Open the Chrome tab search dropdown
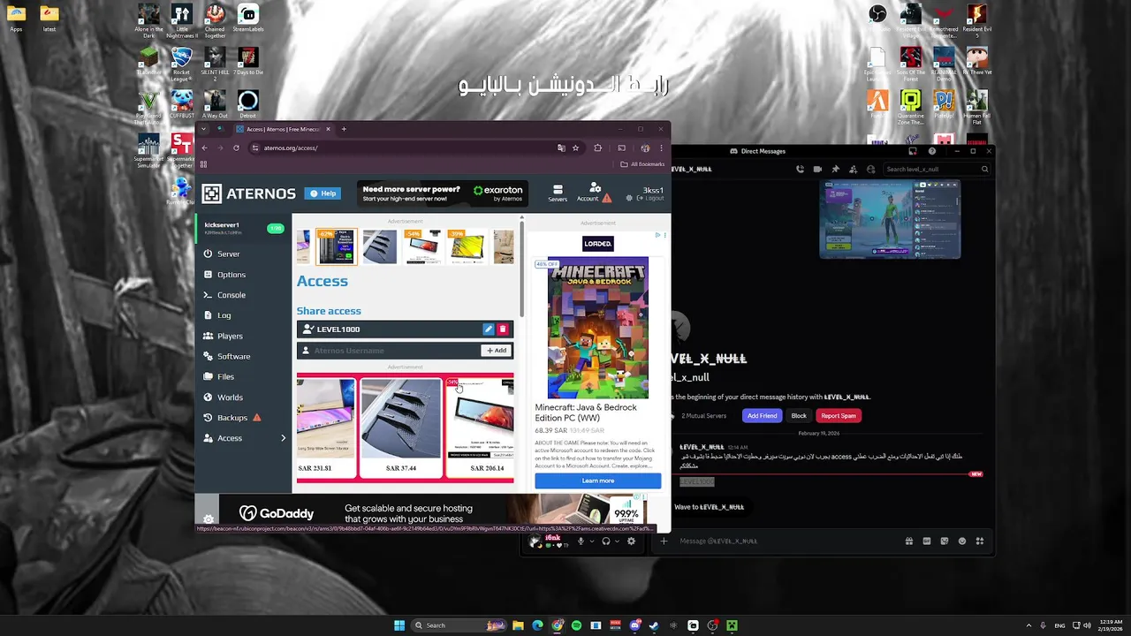The width and height of the screenshot is (1131, 636). (203, 129)
